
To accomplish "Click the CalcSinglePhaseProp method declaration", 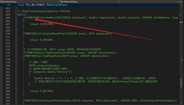I will tap(67, 34).
